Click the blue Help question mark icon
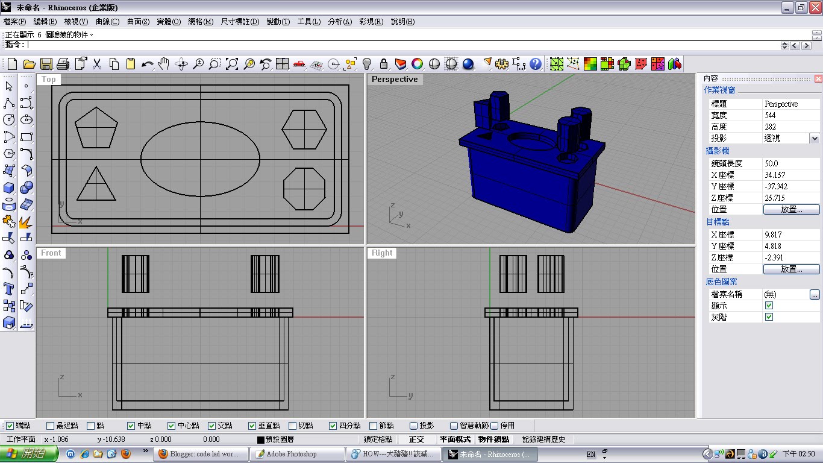The image size is (823, 463). (x=535, y=64)
